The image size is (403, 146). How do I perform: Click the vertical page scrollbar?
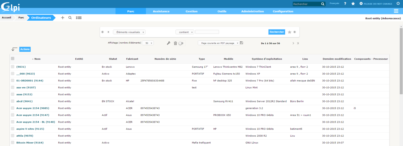coord(401,61)
